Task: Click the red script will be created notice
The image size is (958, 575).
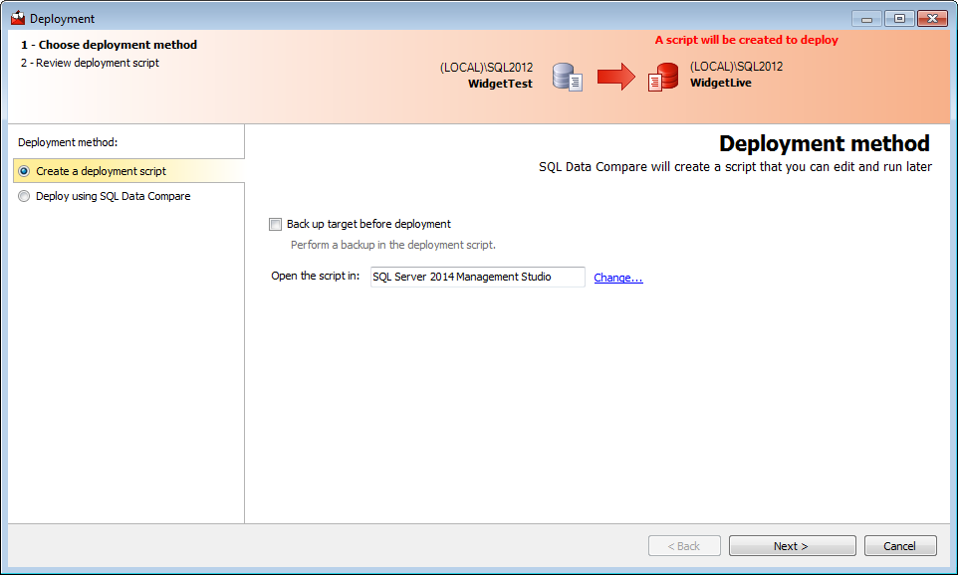Action: point(746,40)
